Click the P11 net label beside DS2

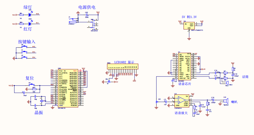click(37, 23)
